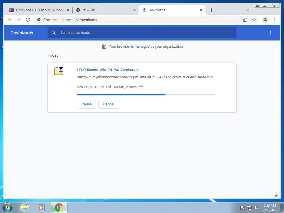
Task: Click the myabandonware download URL
Action: (x=146, y=77)
